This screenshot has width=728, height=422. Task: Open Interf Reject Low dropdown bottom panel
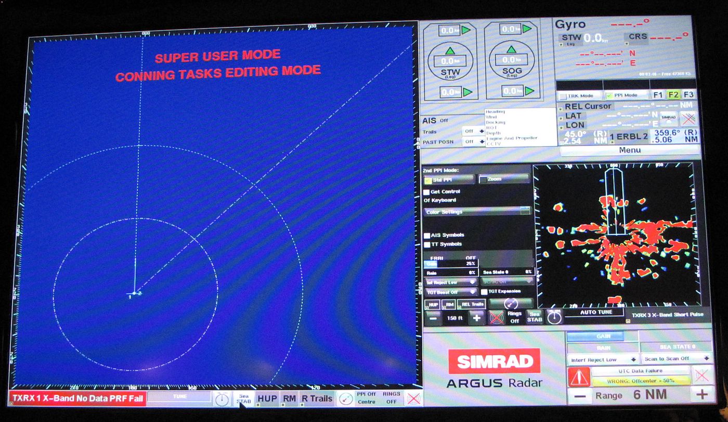tap(603, 359)
